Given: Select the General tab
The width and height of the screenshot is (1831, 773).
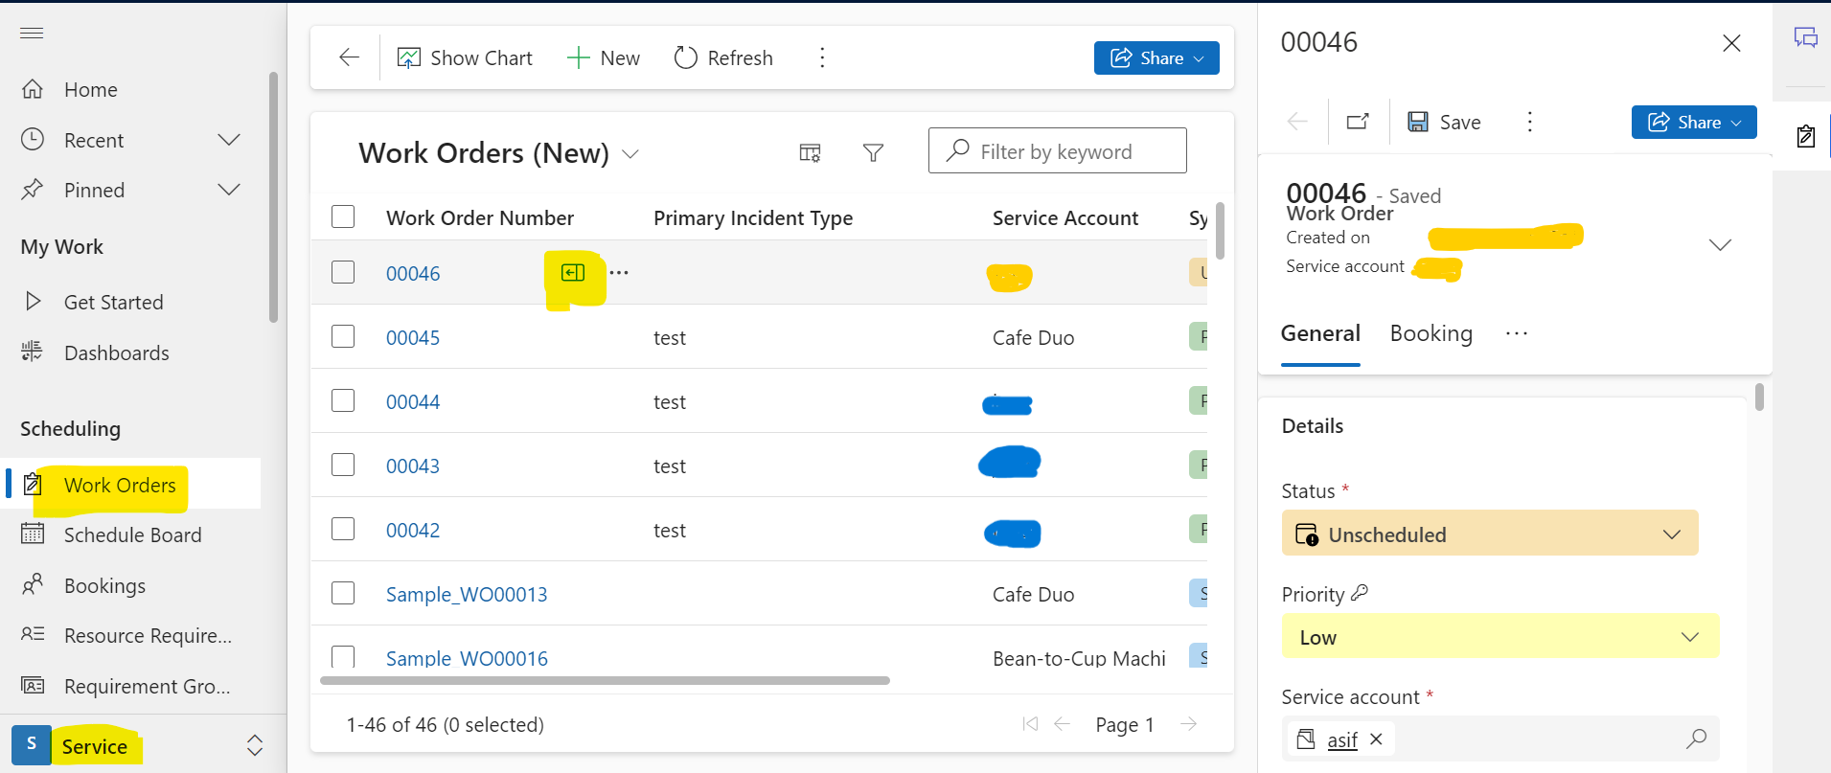Looking at the screenshot, I should tap(1320, 333).
